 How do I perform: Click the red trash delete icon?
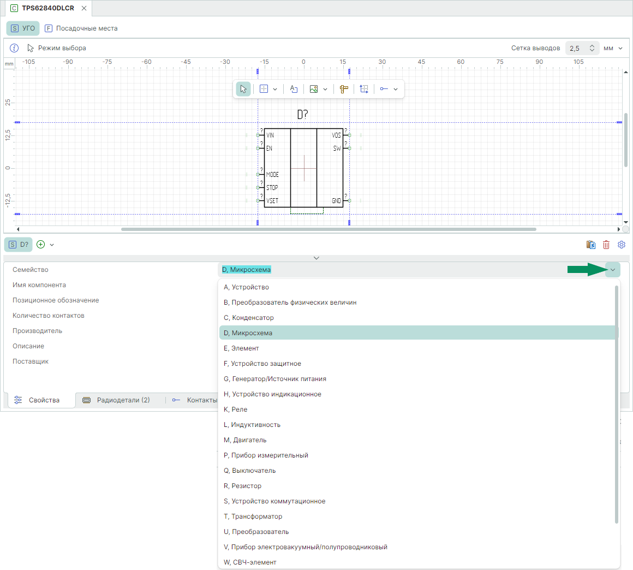click(606, 245)
